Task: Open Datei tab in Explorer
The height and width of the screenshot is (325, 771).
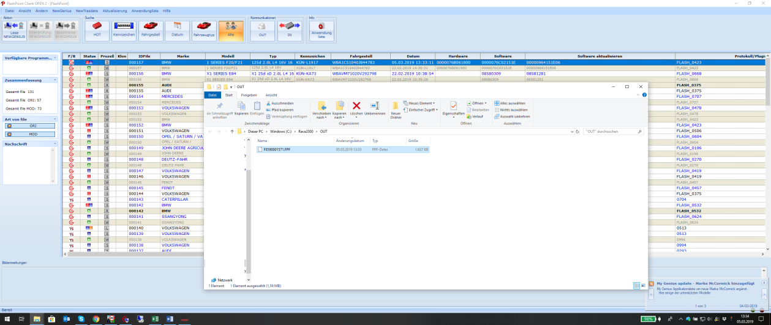Action: coord(212,95)
